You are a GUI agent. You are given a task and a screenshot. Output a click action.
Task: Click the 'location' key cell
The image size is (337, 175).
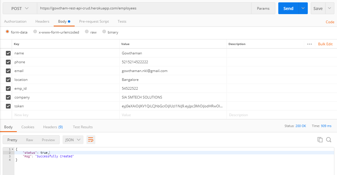[x=66, y=79]
